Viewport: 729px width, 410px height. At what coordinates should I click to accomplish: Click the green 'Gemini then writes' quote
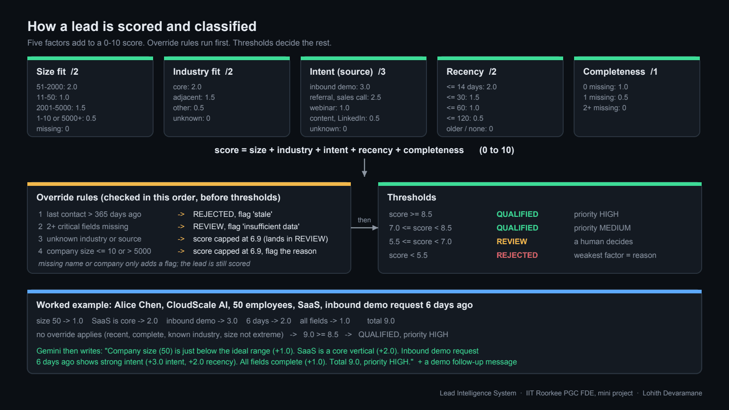click(277, 356)
